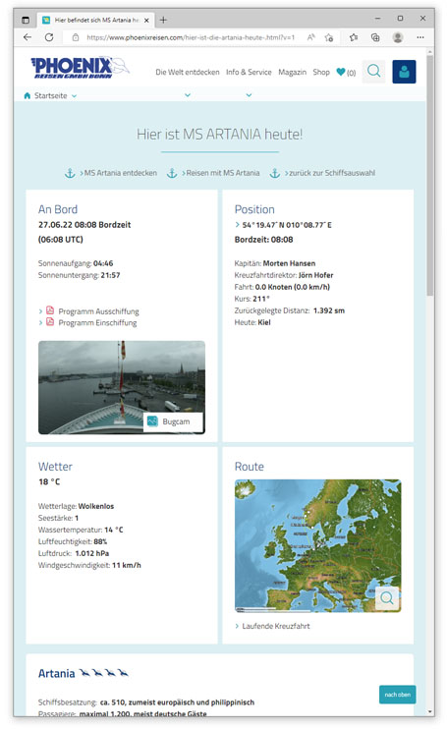
Task: Click the Artania ship heading
Action: (56, 673)
